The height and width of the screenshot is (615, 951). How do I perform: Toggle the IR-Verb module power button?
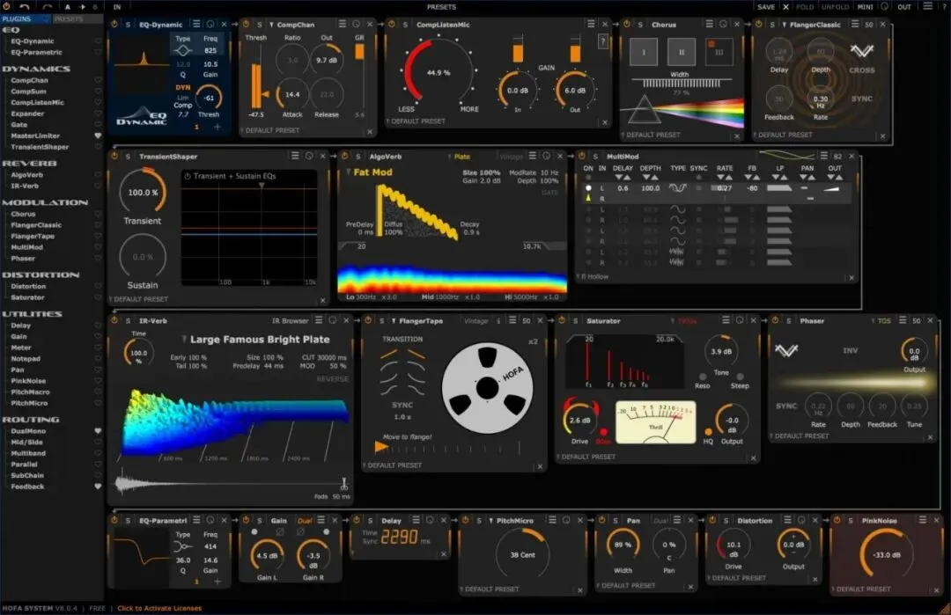click(x=114, y=320)
